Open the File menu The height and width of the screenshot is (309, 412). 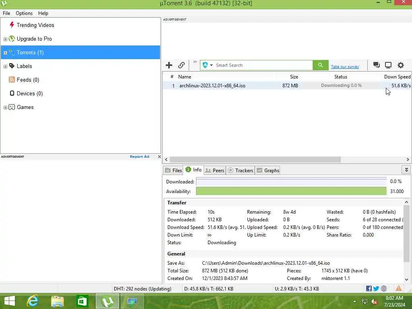click(6, 13)
